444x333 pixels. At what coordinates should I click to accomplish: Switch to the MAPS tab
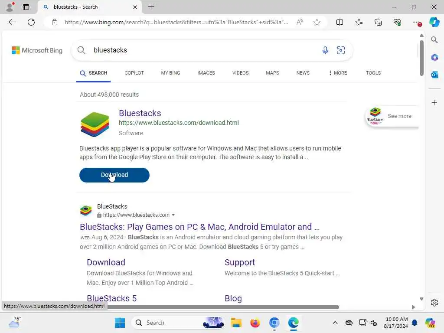[272, 73]
